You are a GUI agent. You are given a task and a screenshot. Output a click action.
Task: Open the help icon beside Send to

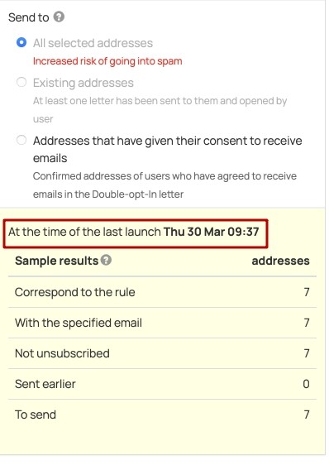click(x=59, y=17)
